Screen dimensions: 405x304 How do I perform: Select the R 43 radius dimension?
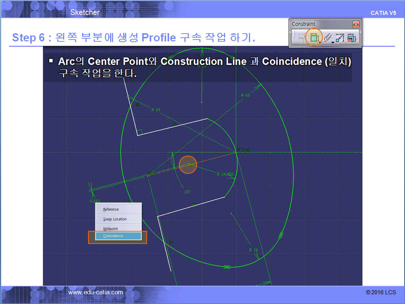click(245, 95)
